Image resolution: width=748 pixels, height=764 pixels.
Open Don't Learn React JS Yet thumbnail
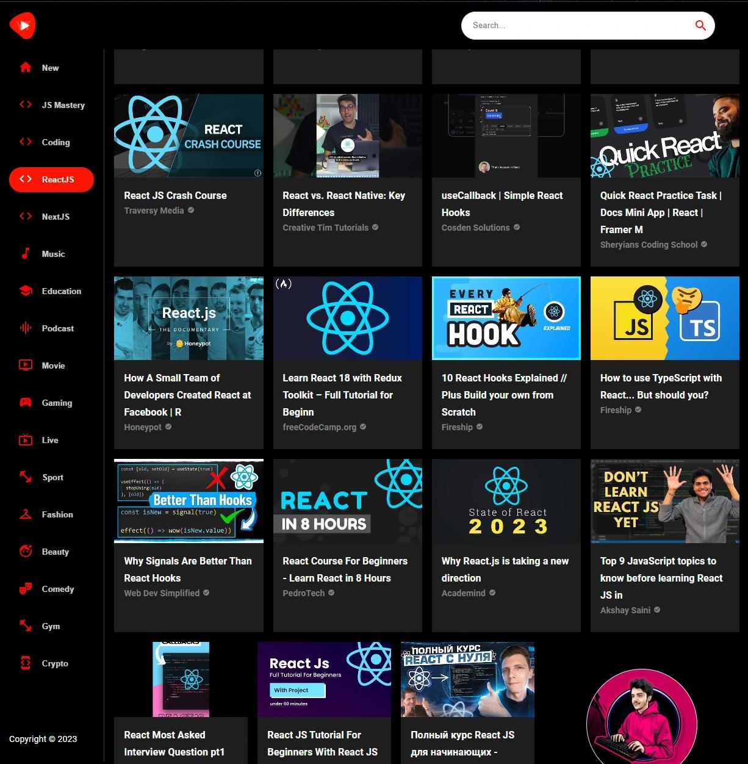(665, 501)
